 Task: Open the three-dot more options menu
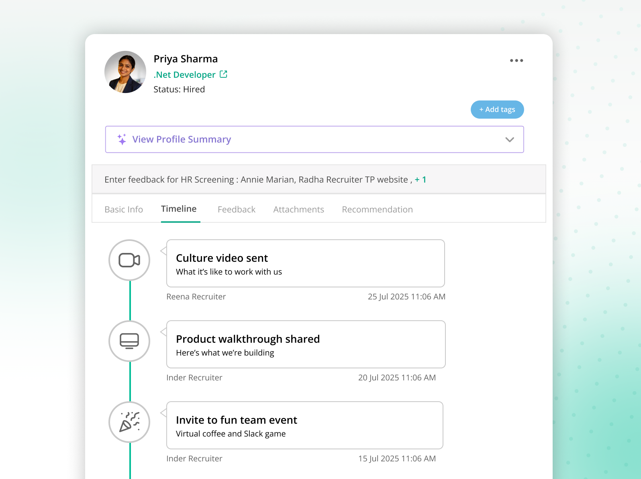[516, 61]
